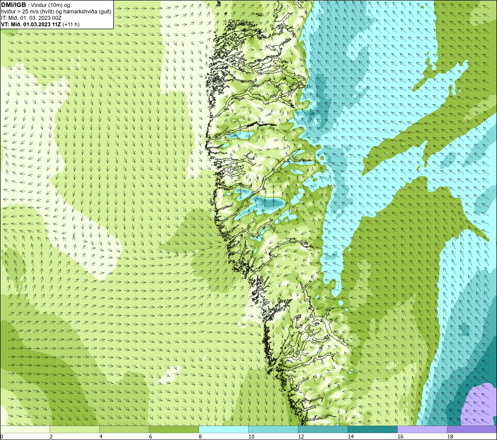Click the scale label '4'
The image size is (497, 440).
pyautogui.click(x=101, y=437)
